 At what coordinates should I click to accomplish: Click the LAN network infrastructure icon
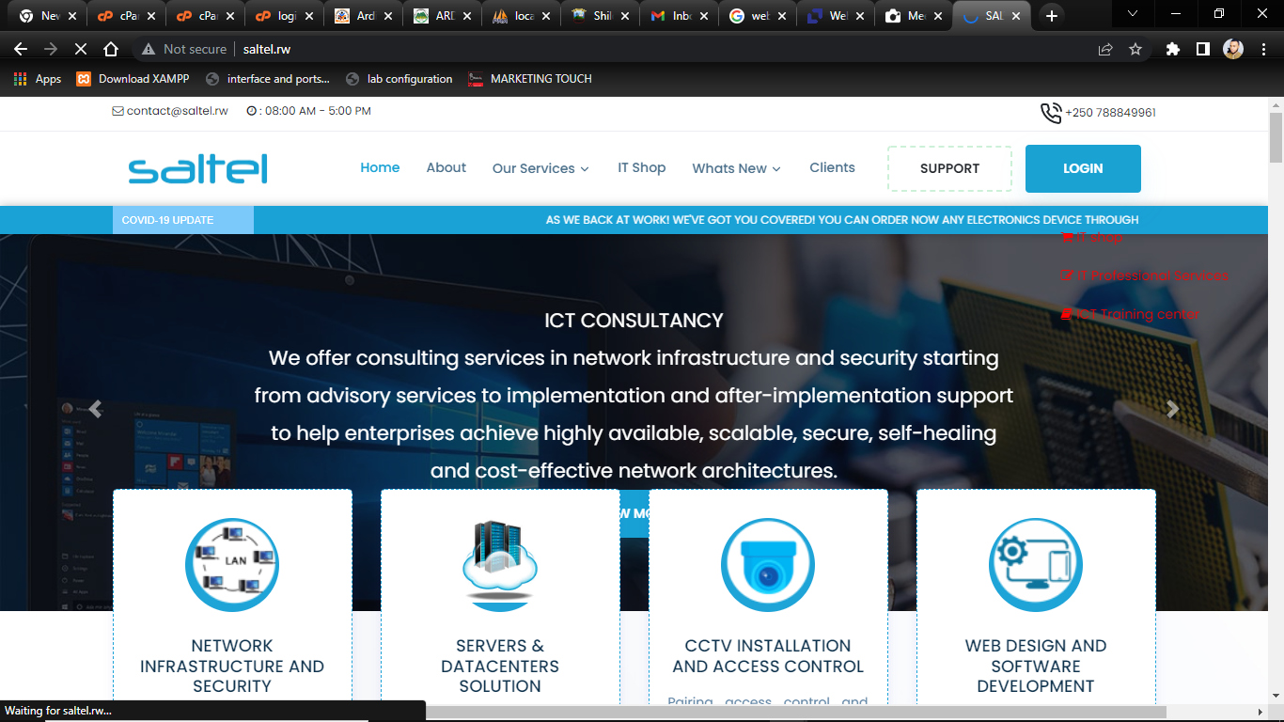[x=232, y=565]
